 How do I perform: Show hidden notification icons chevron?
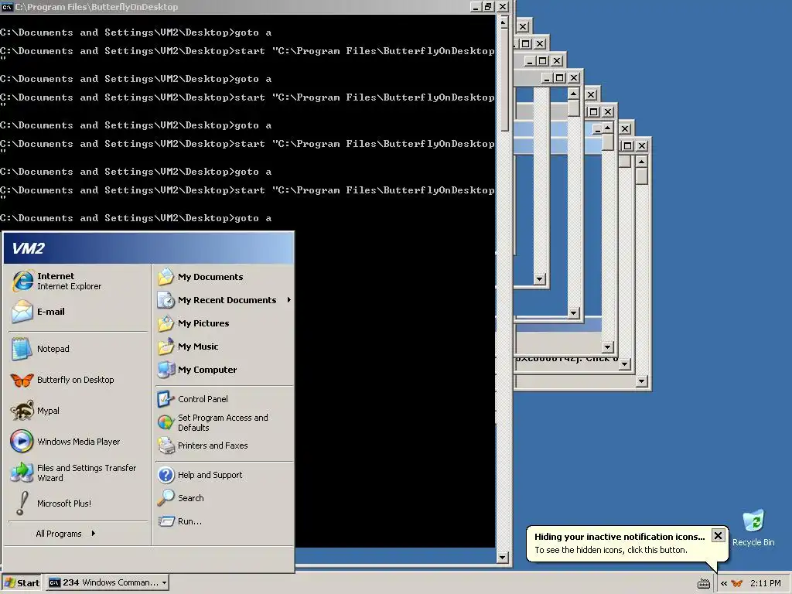724,583
